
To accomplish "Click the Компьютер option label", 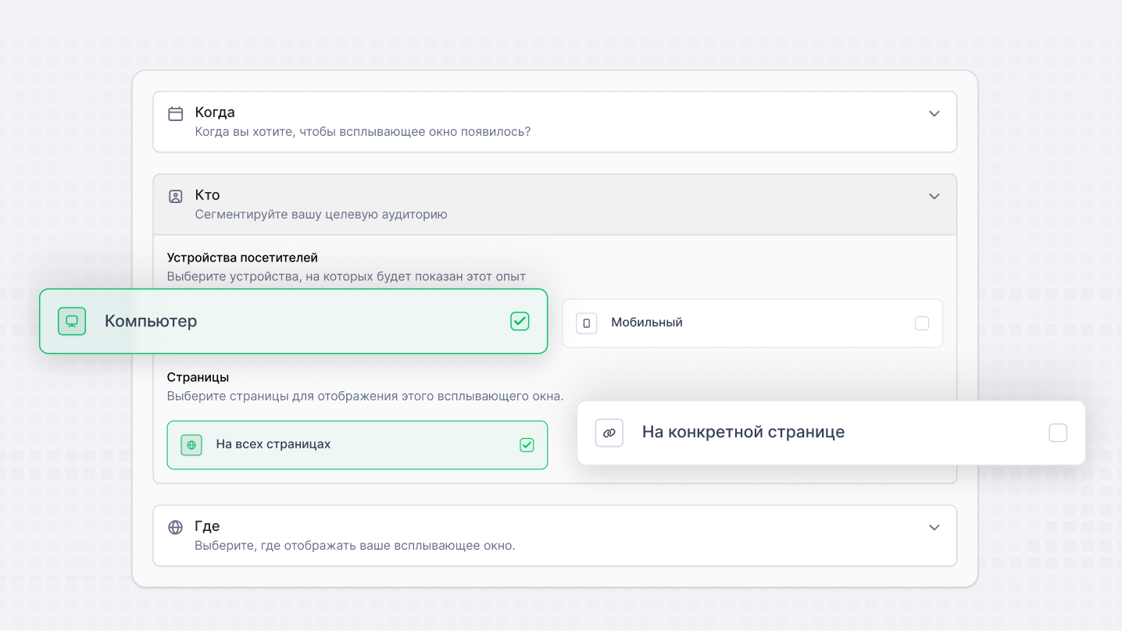I will point(151,321).
